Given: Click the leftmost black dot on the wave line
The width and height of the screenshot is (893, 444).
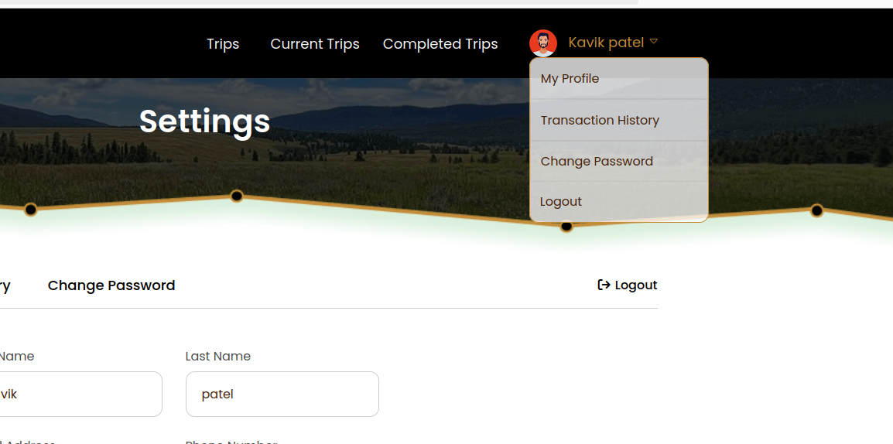Looking at the screenshot, I should [x=30, y=210].
